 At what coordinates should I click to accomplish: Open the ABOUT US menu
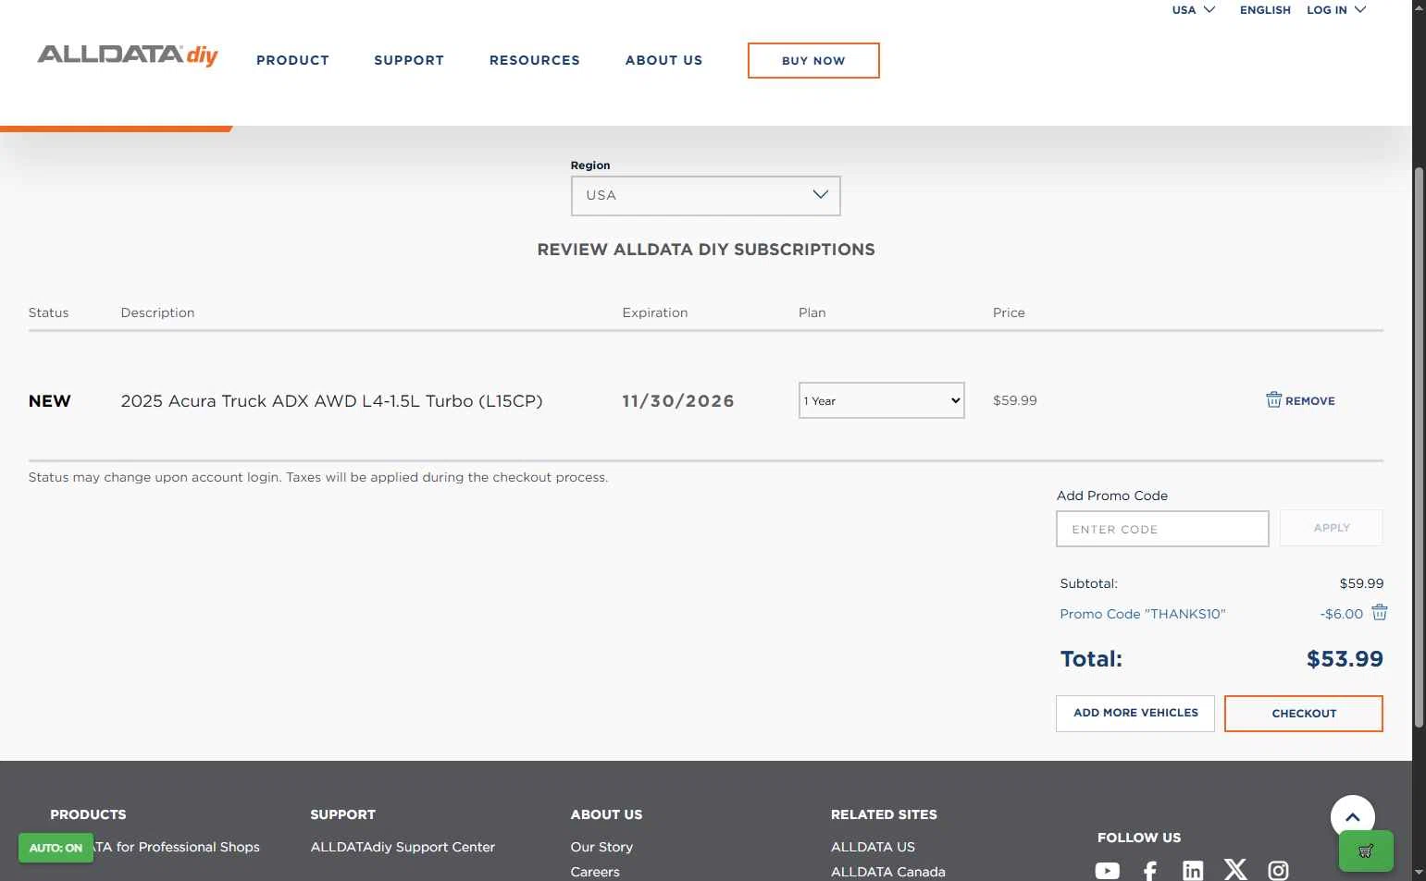coord(663,60)
